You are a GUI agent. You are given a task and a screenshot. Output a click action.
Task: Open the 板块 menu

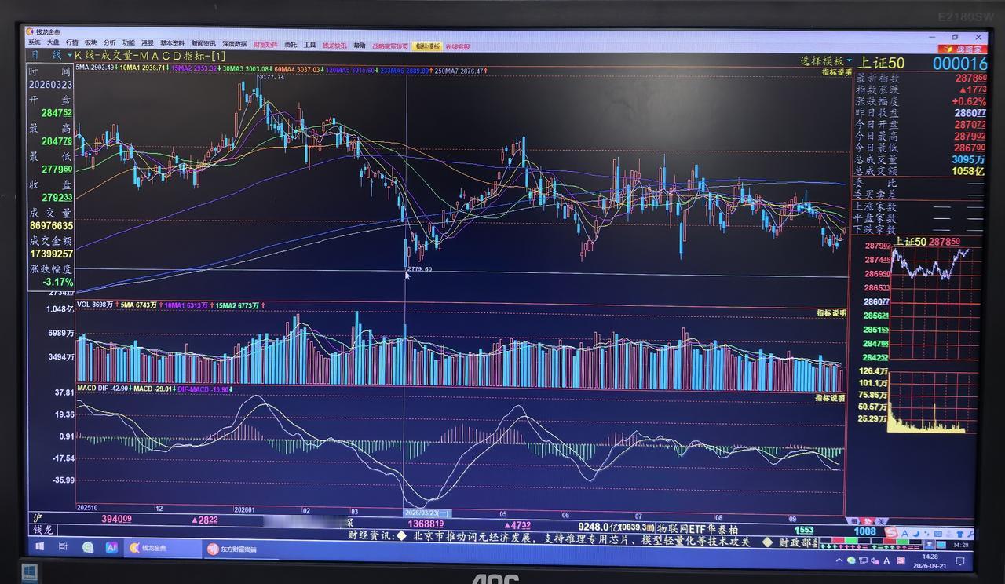(91, 43)
